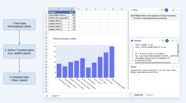Select the cell with value 15

point(72,29)
